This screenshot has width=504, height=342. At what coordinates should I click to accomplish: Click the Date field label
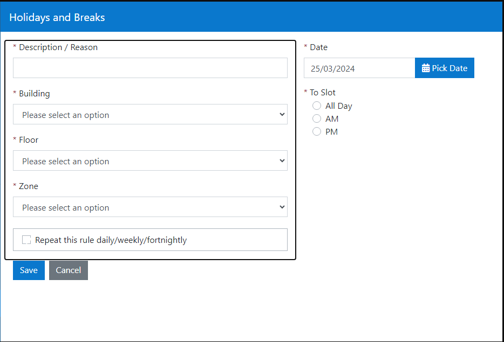(x=318, y=47)
